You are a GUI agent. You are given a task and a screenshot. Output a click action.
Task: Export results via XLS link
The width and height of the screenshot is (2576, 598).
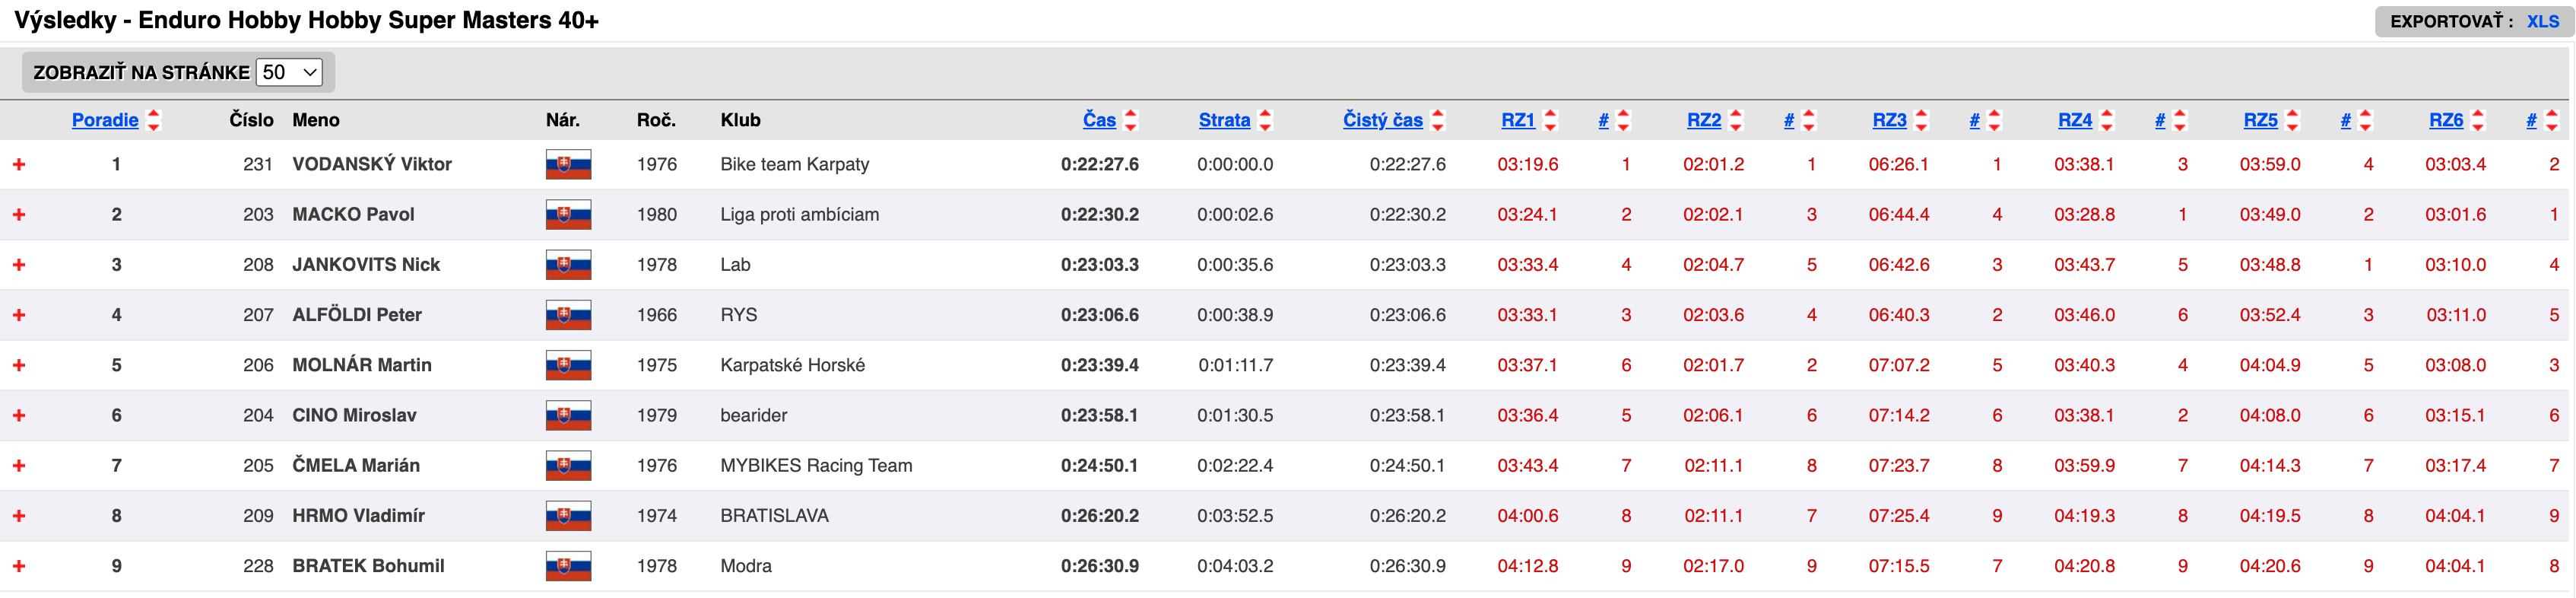2542,21
